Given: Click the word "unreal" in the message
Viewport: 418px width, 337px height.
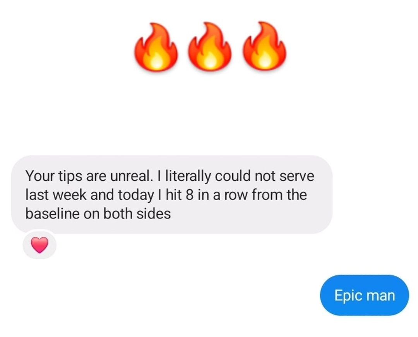Looking at the screenshot, I should 131,176.
